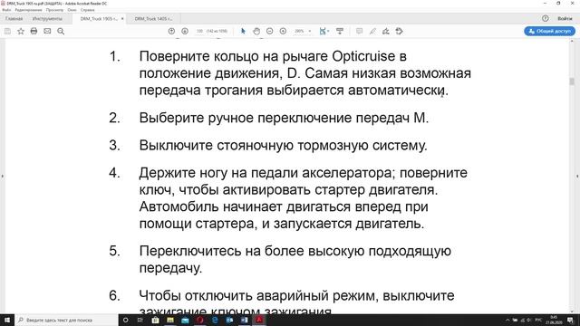Image resolution: width=580 pixels, height=326 pixels.
Task: Click the text 'Выключите стояночную тормозную систему.'
Action: [283, 145]
